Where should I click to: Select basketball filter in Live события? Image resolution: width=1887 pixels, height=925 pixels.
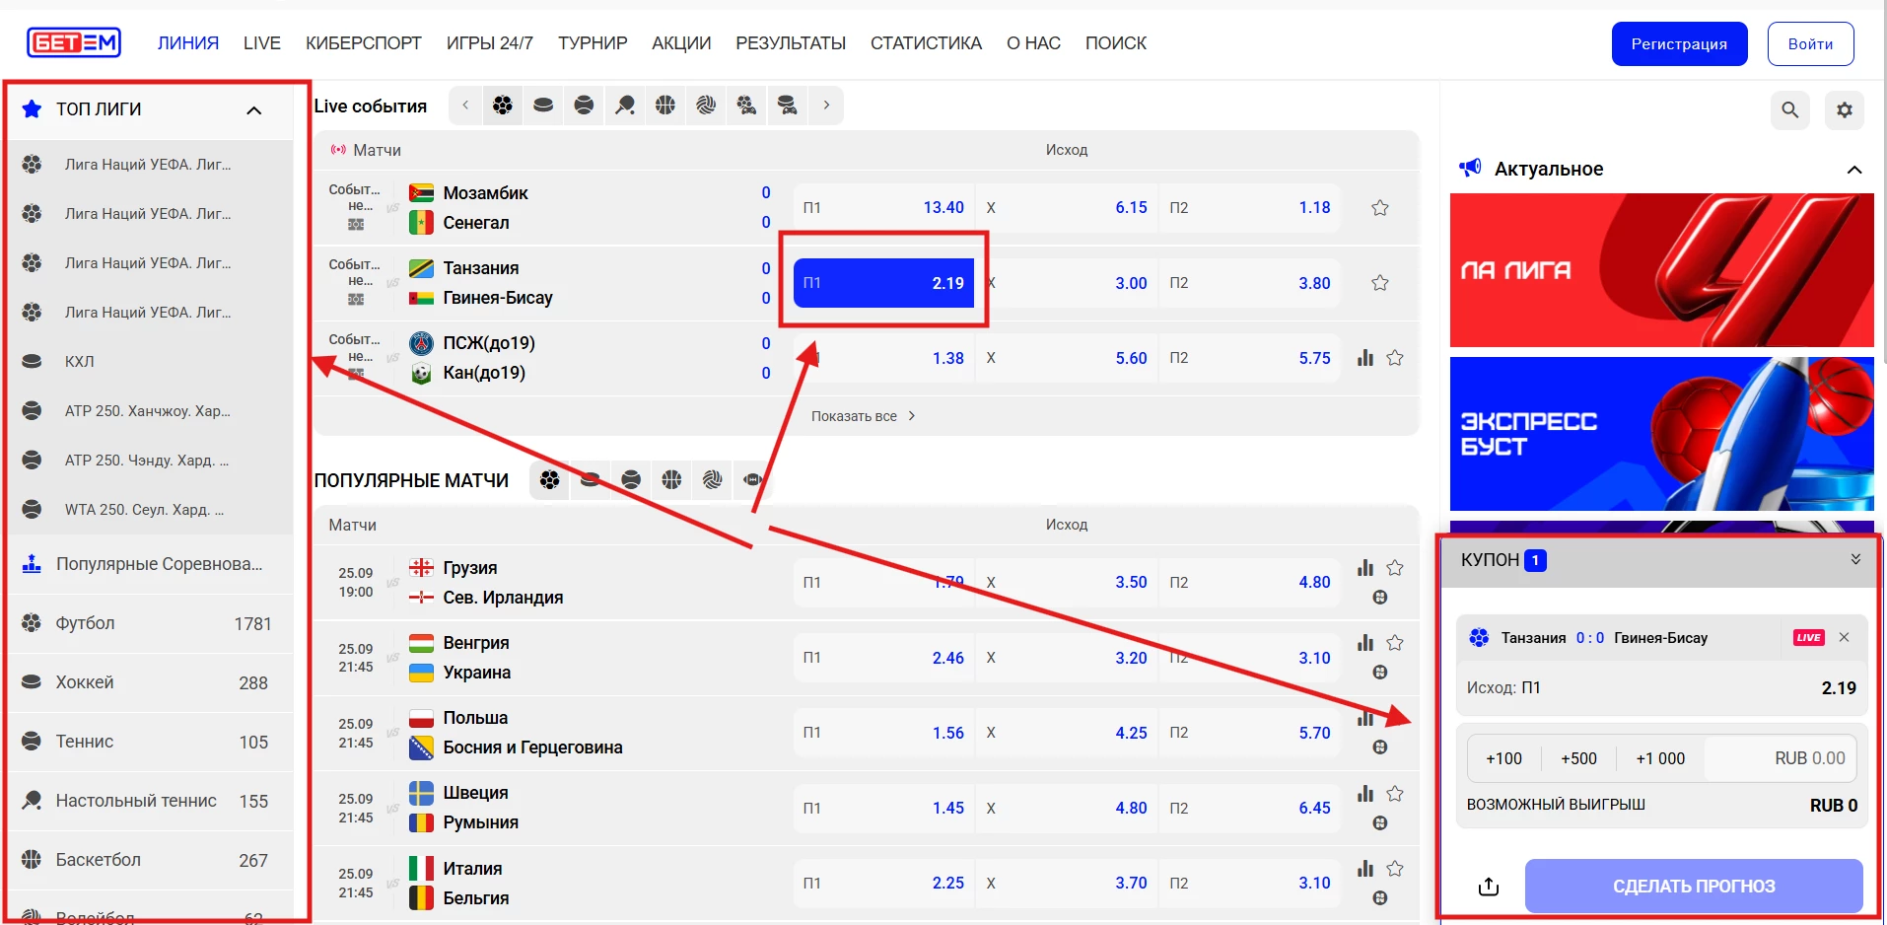coord(665,106)
